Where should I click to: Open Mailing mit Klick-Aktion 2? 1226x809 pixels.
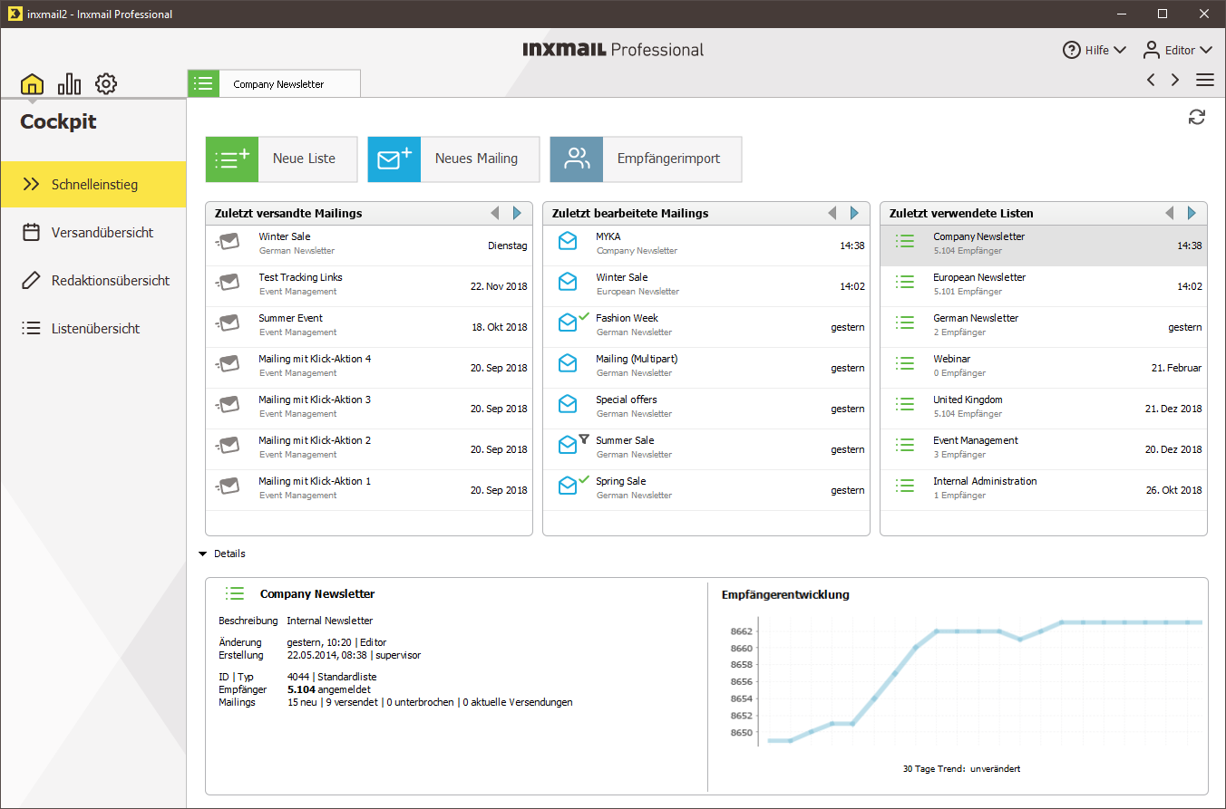[369, 449]
